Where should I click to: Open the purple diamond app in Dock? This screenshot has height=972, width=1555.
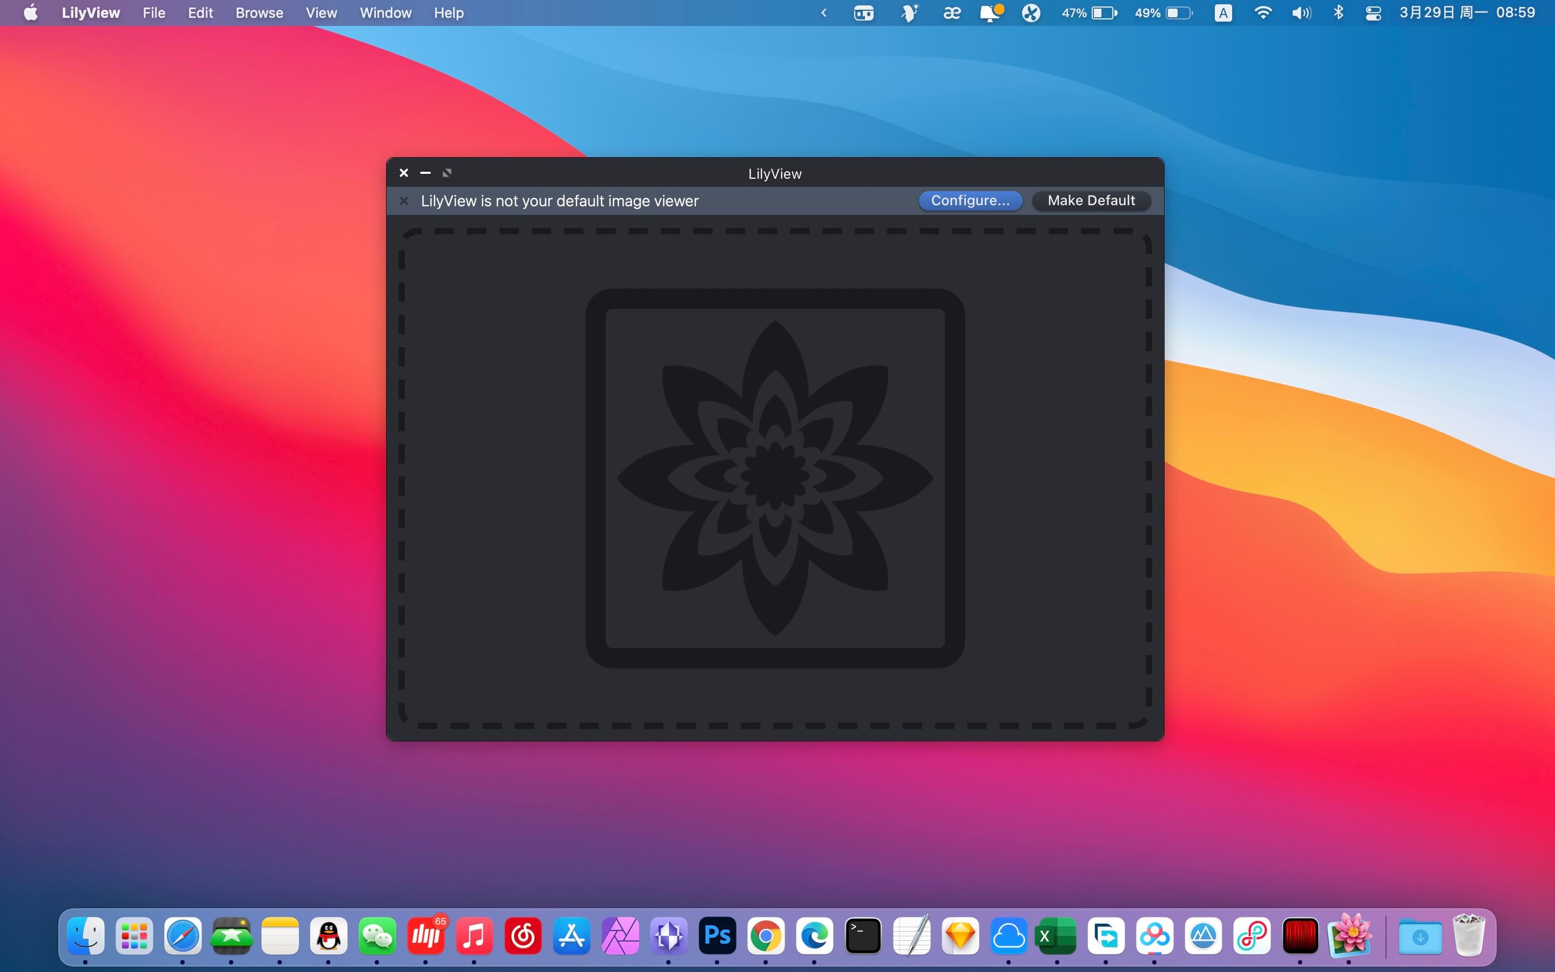669,936
